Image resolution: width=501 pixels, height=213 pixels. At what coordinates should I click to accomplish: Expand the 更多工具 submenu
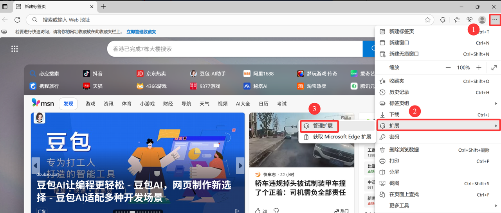point(438,205)
